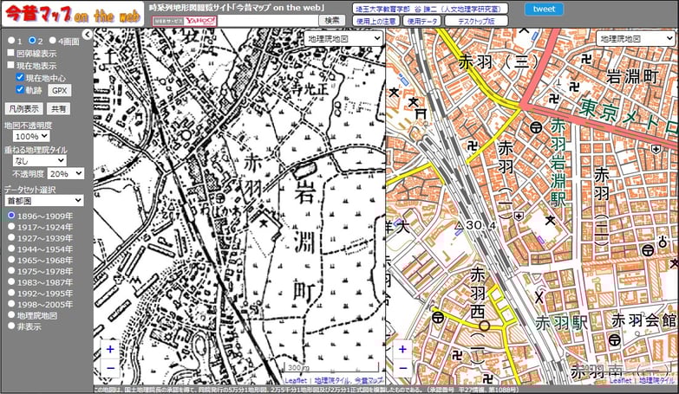679x394 pixels.
Task: Zoom out on the right modern map
Action: (x=402, y=368)
